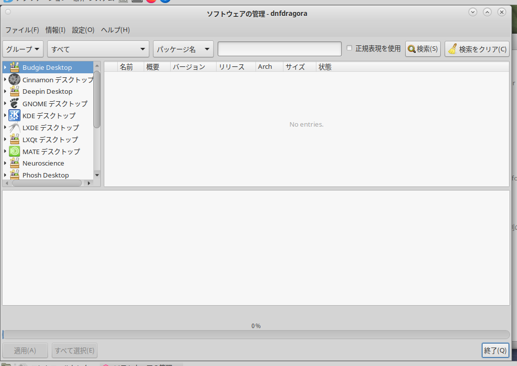Sort by the バージョン column header

coord(193,67)
